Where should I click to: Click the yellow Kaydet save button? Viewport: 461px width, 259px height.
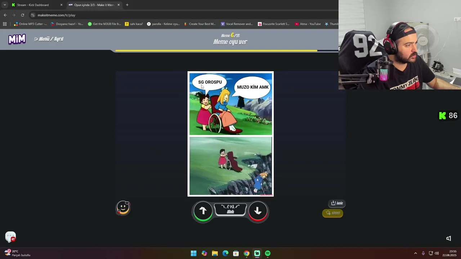(x=332, y=213)
